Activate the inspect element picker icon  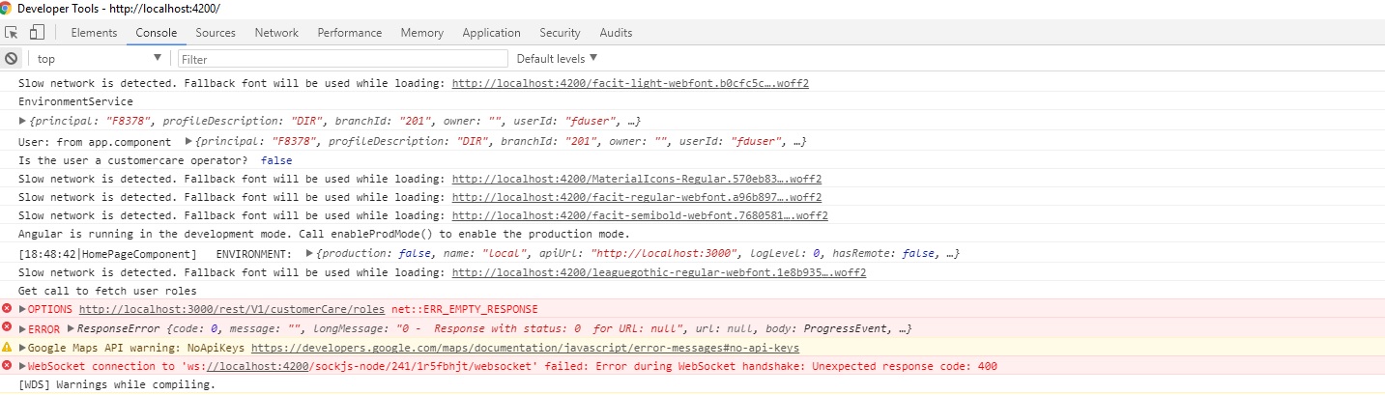[x=12, y=33]
